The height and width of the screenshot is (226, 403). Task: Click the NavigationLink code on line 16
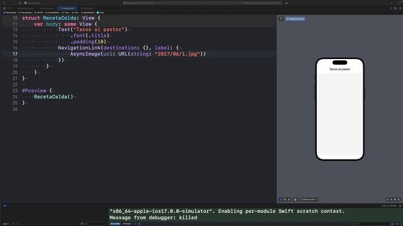[118, 48]
